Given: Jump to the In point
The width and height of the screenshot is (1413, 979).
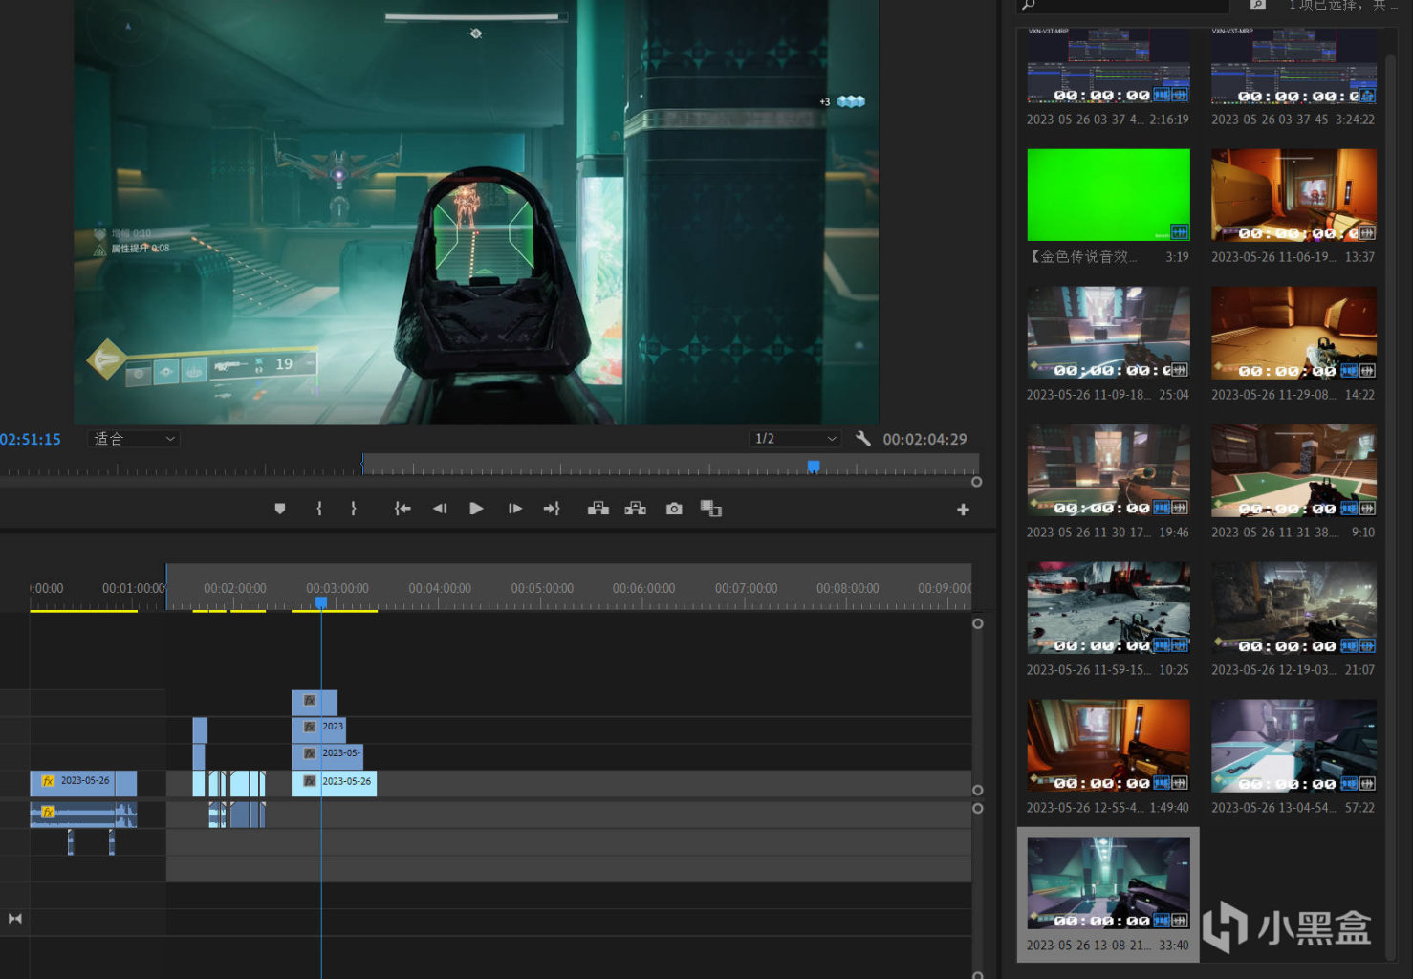Looking at the screenshot, I should tap(402, 509).
